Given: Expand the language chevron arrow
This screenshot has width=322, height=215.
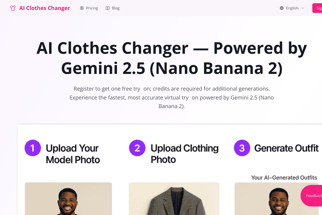Looking at the screenshot, I should [302, 8].
